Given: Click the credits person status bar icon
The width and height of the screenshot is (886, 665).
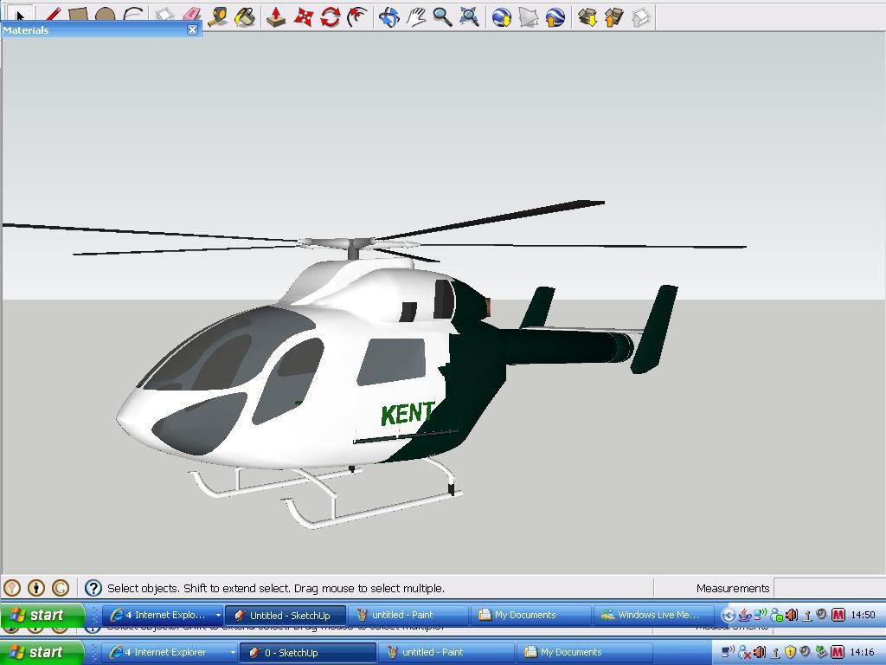Looking at the screenshot, I should (36, 588).
